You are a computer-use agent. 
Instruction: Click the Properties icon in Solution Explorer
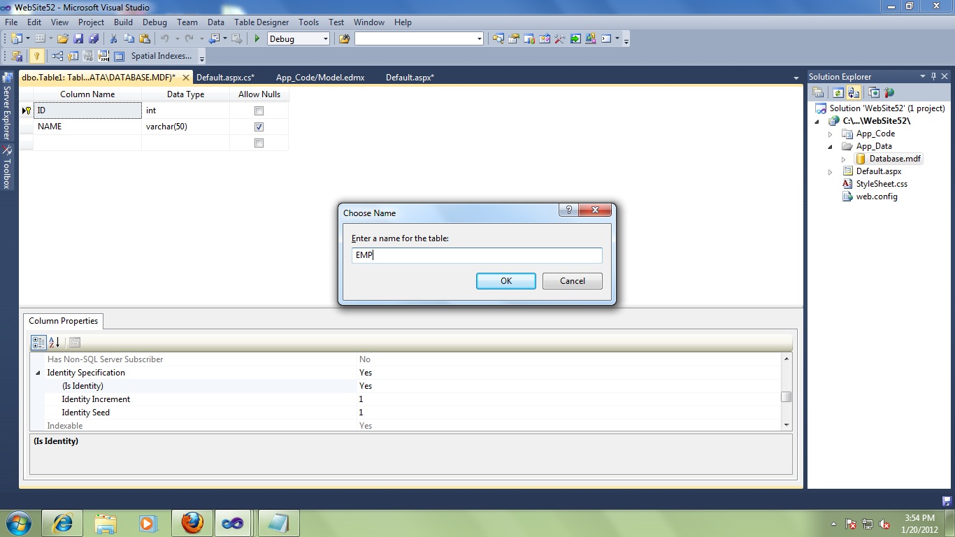coord(818,92)
